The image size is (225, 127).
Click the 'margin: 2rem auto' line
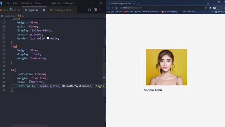pos(32,58)
